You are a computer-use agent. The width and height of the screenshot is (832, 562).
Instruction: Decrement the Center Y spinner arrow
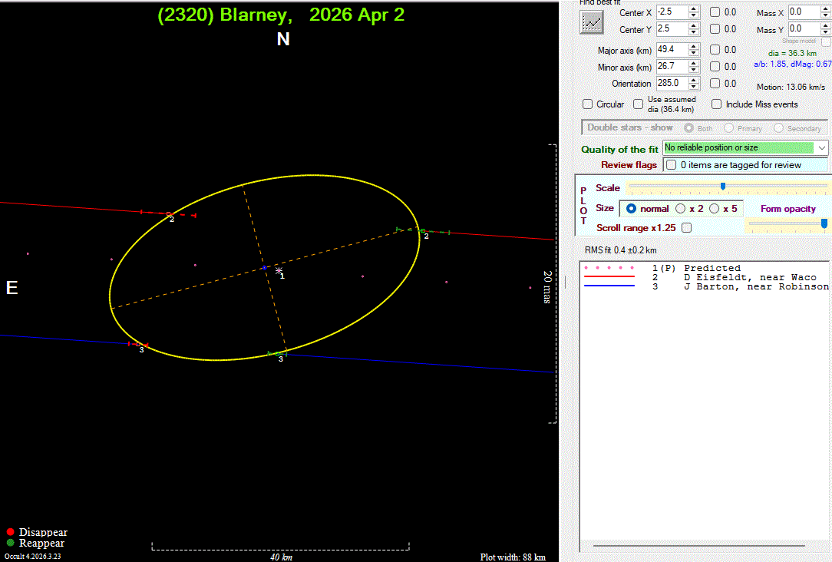pyautogui.click(x=694, y=33)
